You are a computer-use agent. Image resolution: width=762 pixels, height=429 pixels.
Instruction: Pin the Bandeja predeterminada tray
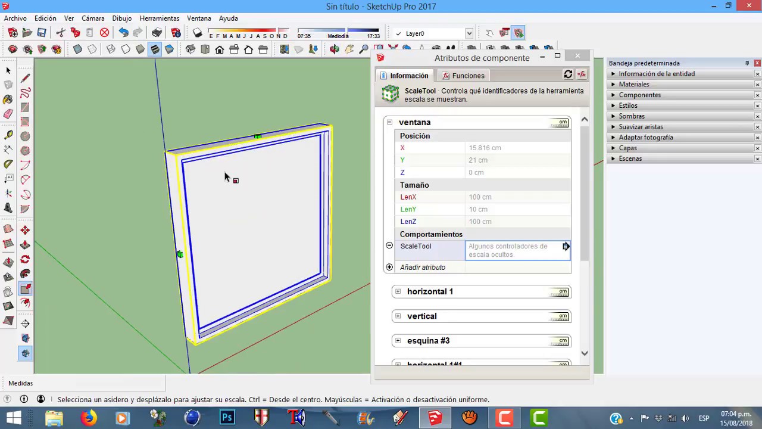tap(747, 63)
